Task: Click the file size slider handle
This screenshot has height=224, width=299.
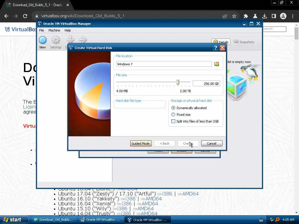Action: pyautogui.click(x=178, y=82)
